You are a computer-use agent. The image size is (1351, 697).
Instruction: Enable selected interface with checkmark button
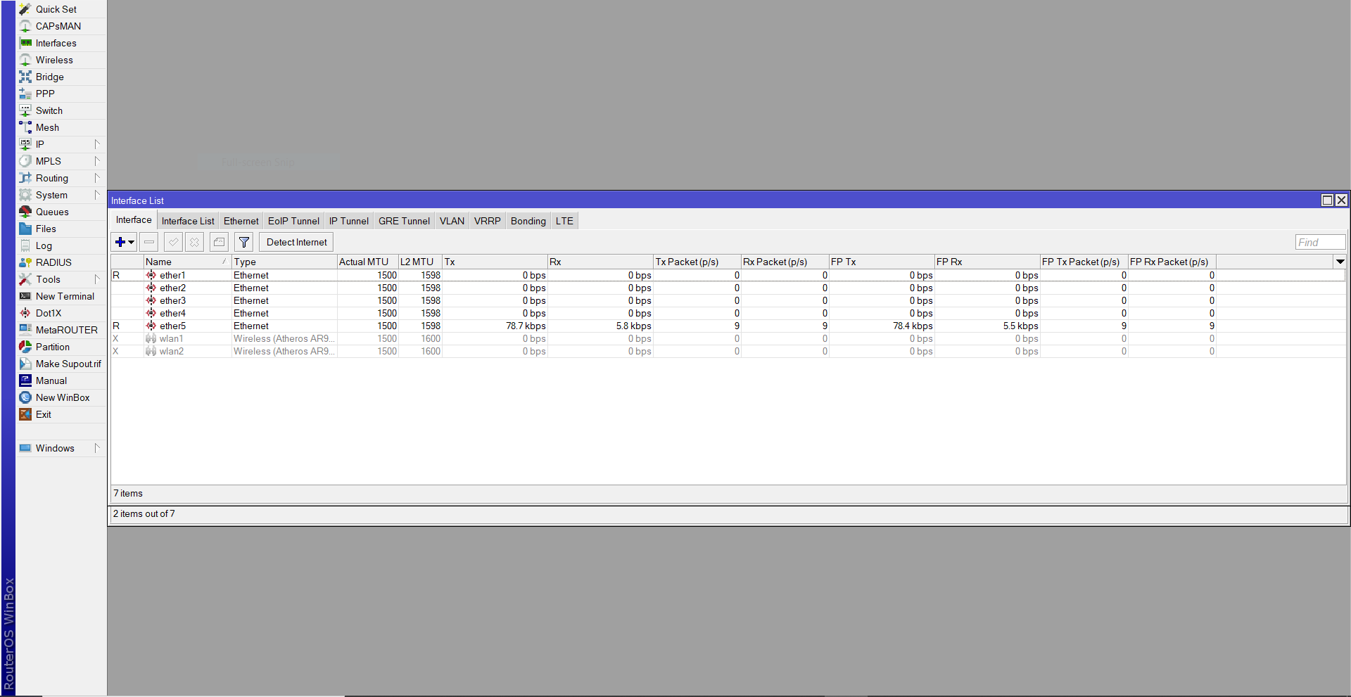click(x=173, y=242)
